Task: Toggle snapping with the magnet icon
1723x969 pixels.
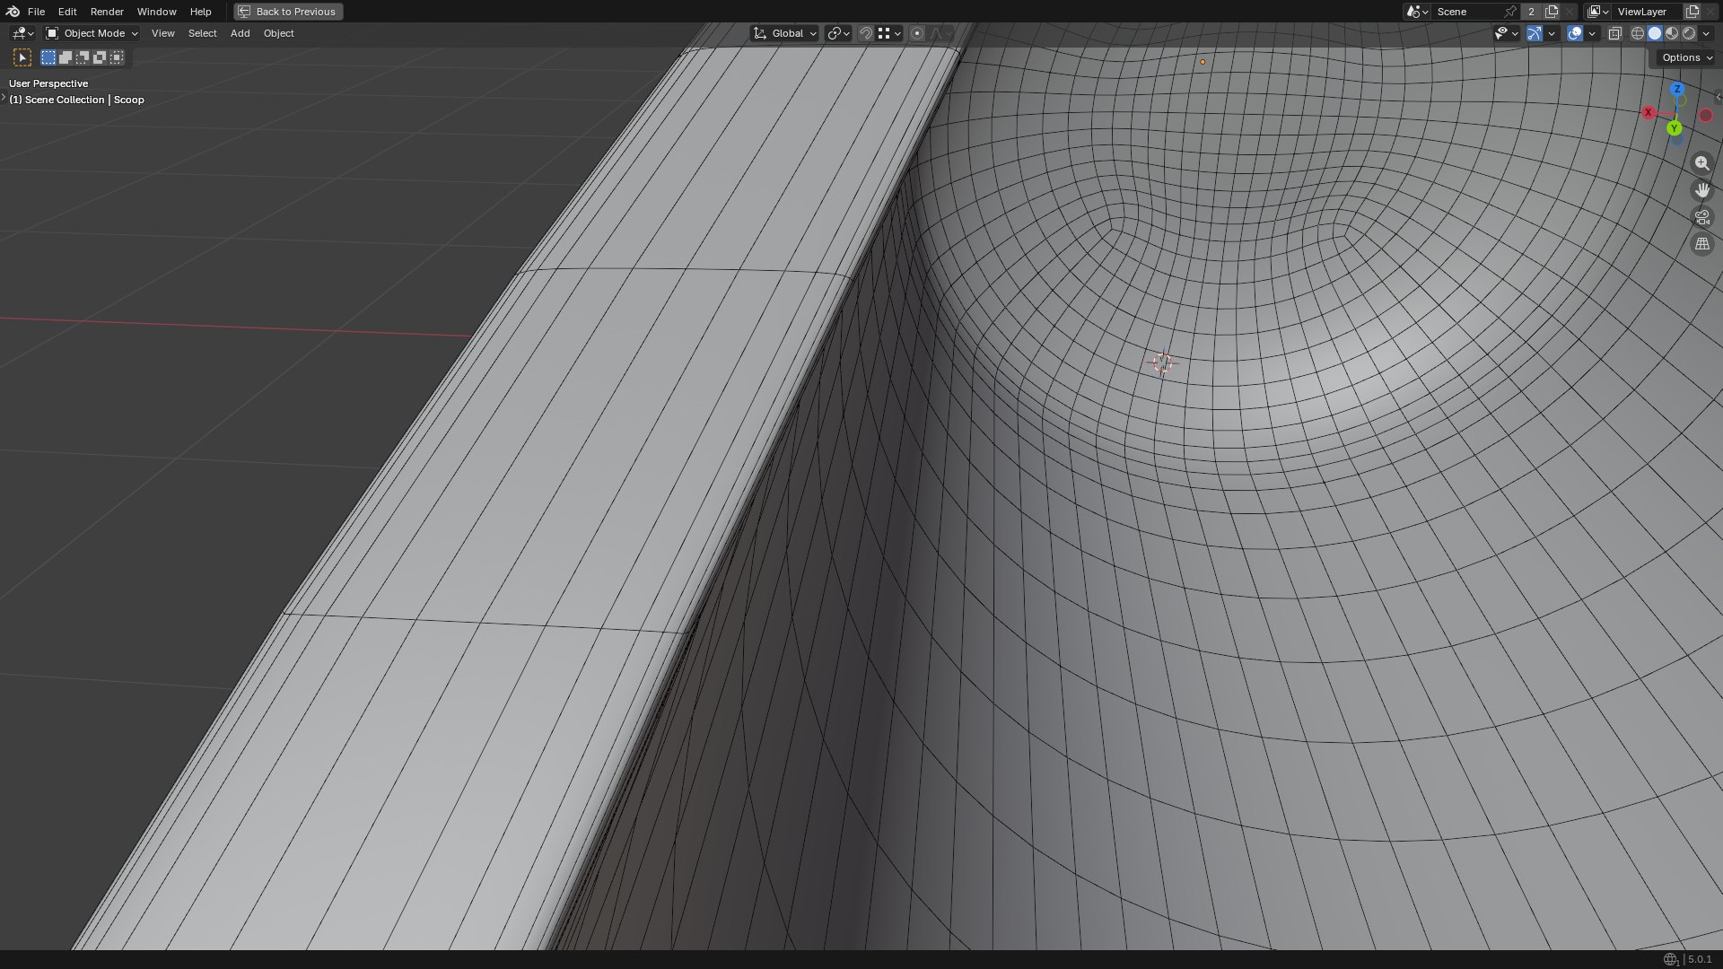Action: point(866,33)
